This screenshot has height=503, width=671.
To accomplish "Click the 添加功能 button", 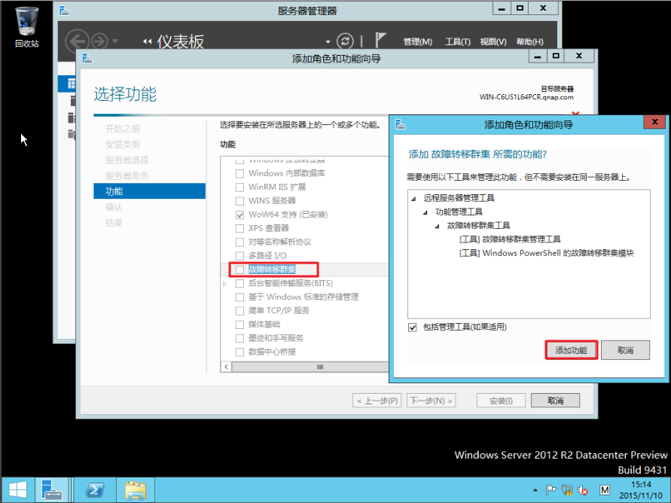I will click(571, 350).
